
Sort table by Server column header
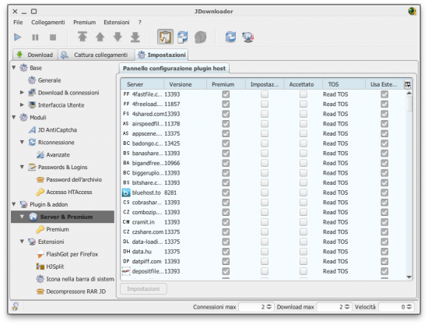(142, 84)
